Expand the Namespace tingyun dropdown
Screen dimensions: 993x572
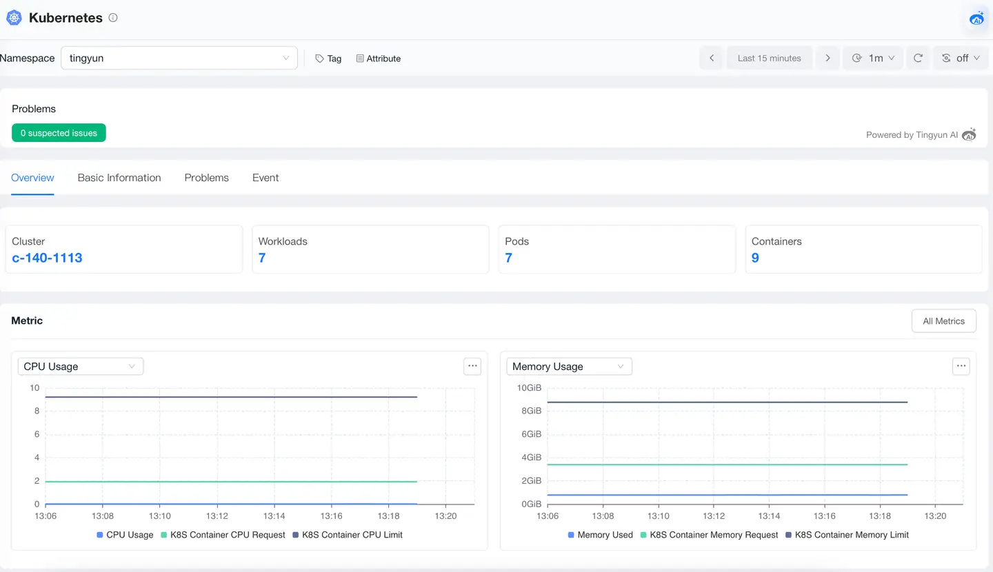pos(179,59)
